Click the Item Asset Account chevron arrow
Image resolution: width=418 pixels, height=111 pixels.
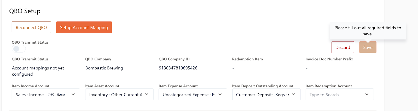pyautogui.click(x=147, y=94)
